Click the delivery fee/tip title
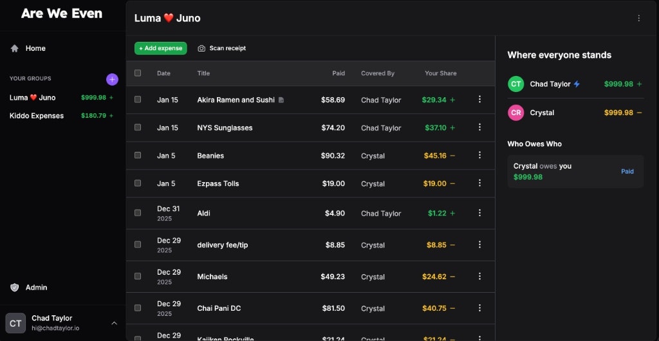Screen dimensions: 659x341 (x=222, y=245)
